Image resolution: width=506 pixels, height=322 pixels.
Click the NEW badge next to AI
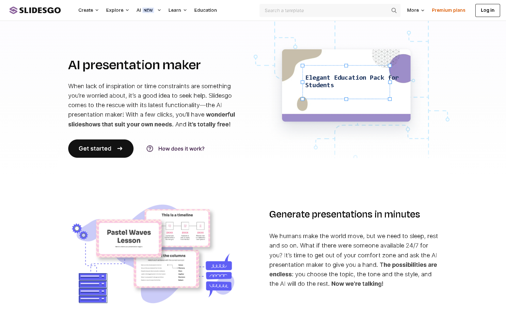point(149,10)
